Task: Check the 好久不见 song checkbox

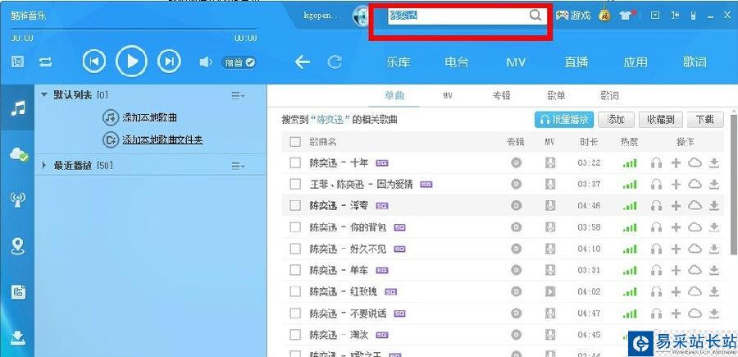Action: pyautogui.click(x=295, y=249)
